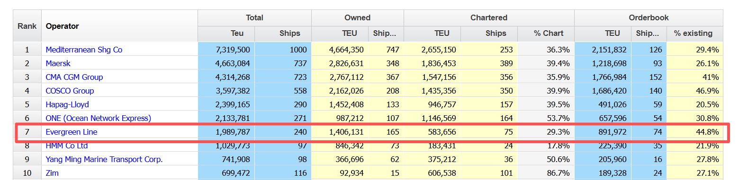This screenshot has width=739, height=180.
Task: Select total TEU cell 7,319,500
Action: 226,50
